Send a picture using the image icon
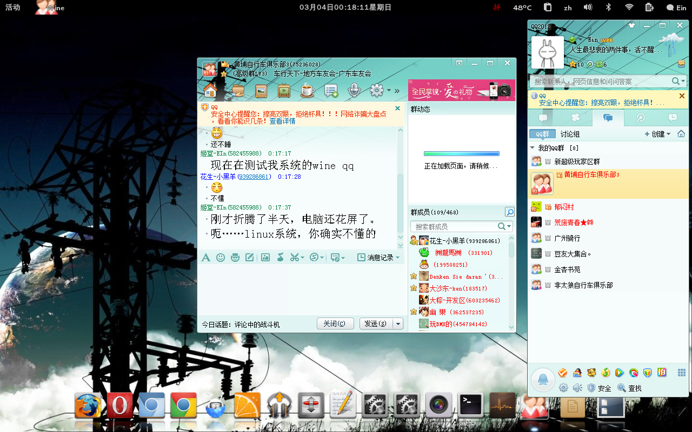692x432 pixels. tap(265, 258)
